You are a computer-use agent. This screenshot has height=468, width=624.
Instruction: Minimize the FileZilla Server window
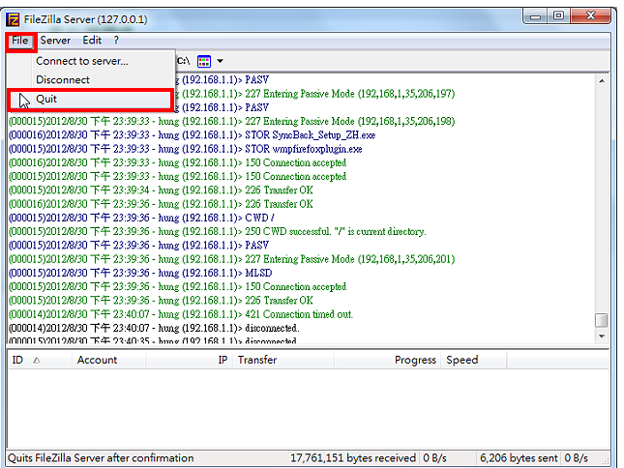point(536,16)
